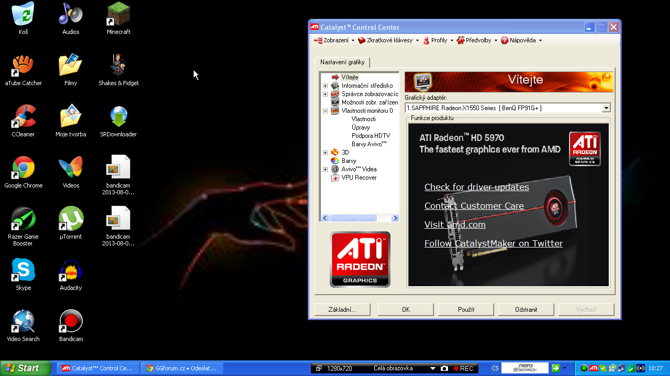The width and height of the screenshot is (670, 376).
Task: Click the green arrow beside Nero search
Action: tap(555, 368)
